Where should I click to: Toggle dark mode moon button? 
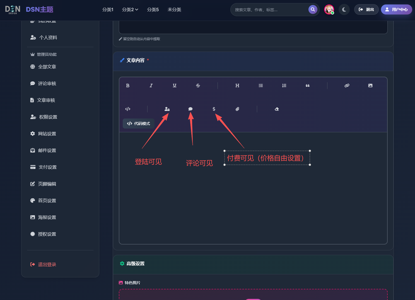[x=344, y=9]
